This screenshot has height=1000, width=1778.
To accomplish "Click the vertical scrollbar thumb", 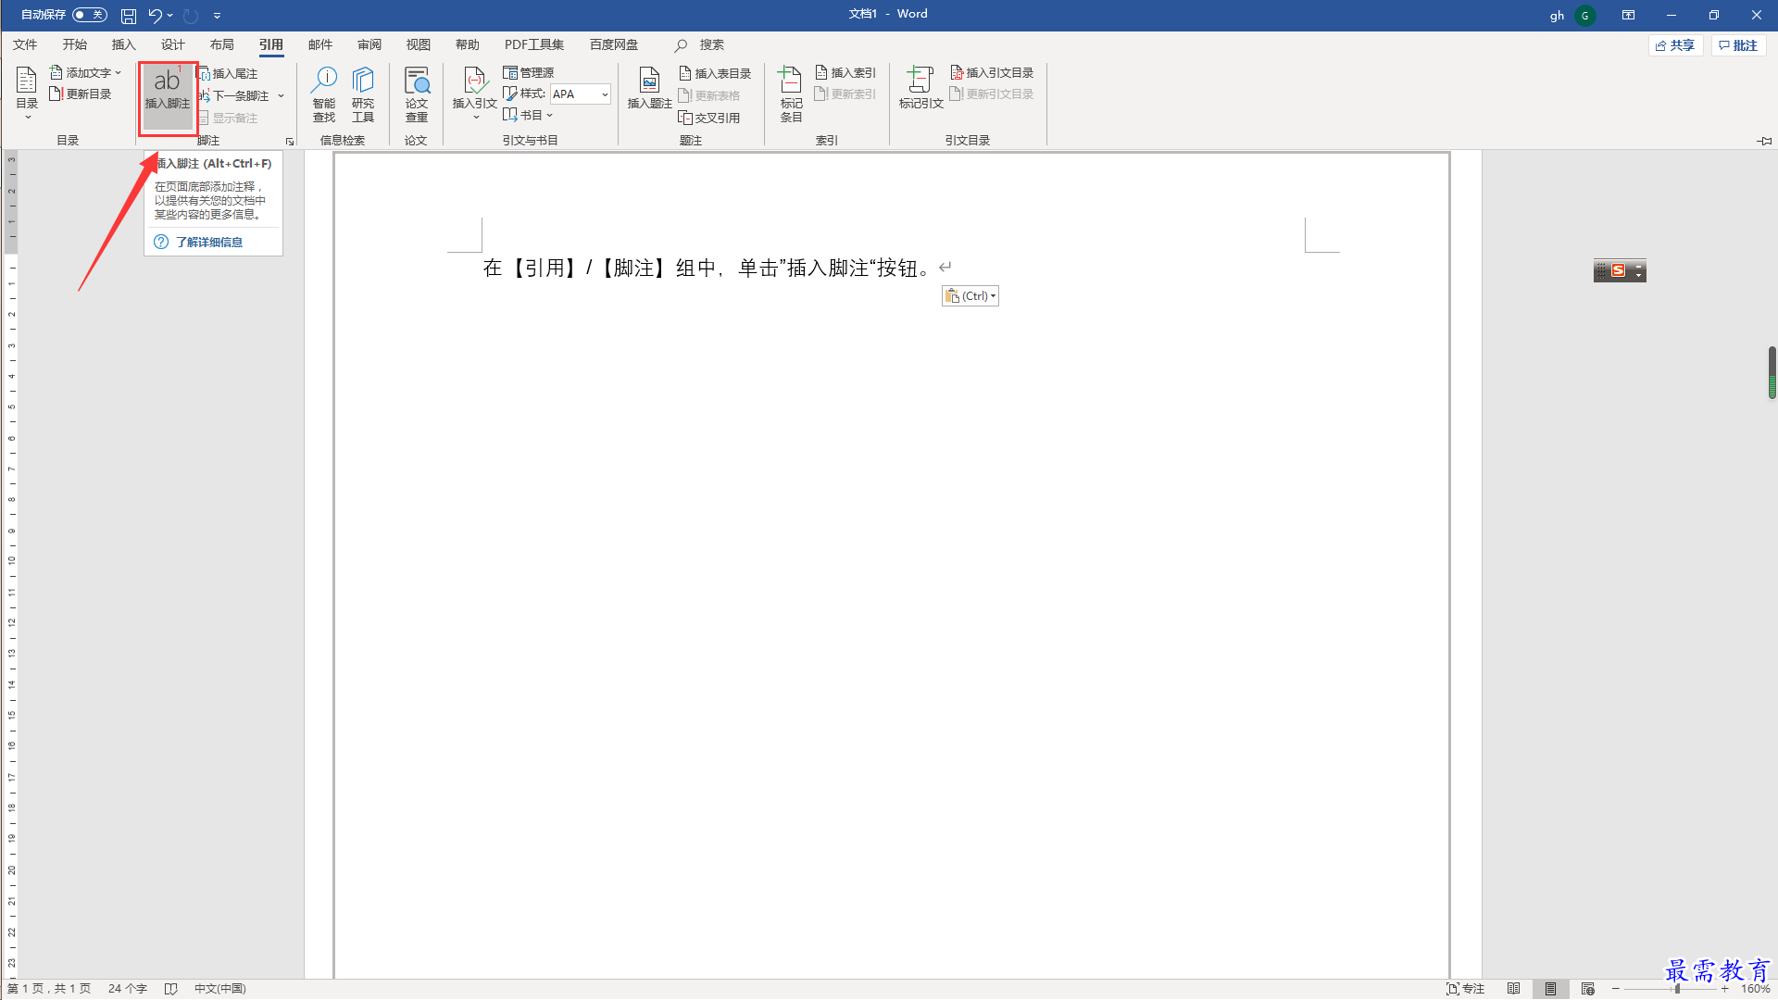I will pos(1772,372).
